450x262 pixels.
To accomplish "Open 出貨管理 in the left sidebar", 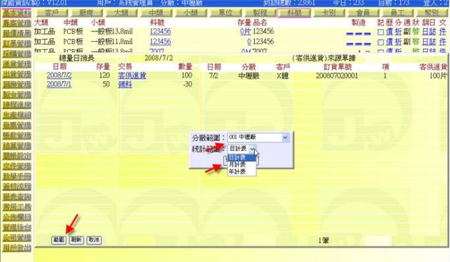I will 17,74.
